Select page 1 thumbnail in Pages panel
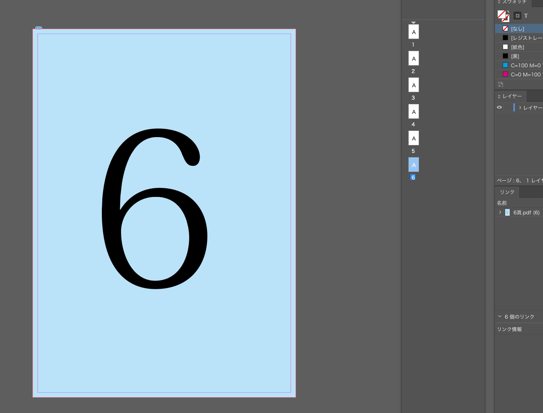This screenshot has width=543, height=413. tap(414, 32)
